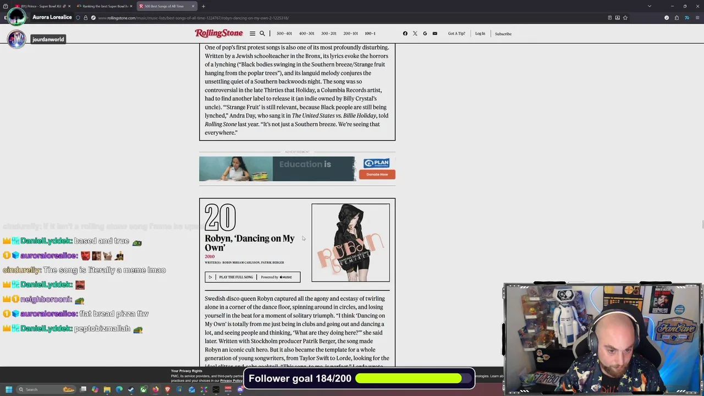
Task: Play the full song Dancing on My Own
Action: pos(232,277)
